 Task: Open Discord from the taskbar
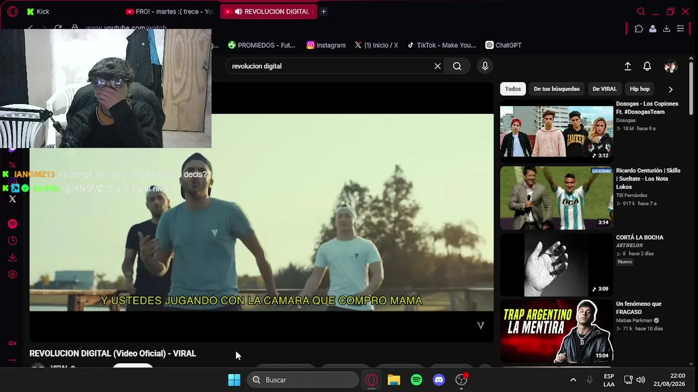point(438,380)
